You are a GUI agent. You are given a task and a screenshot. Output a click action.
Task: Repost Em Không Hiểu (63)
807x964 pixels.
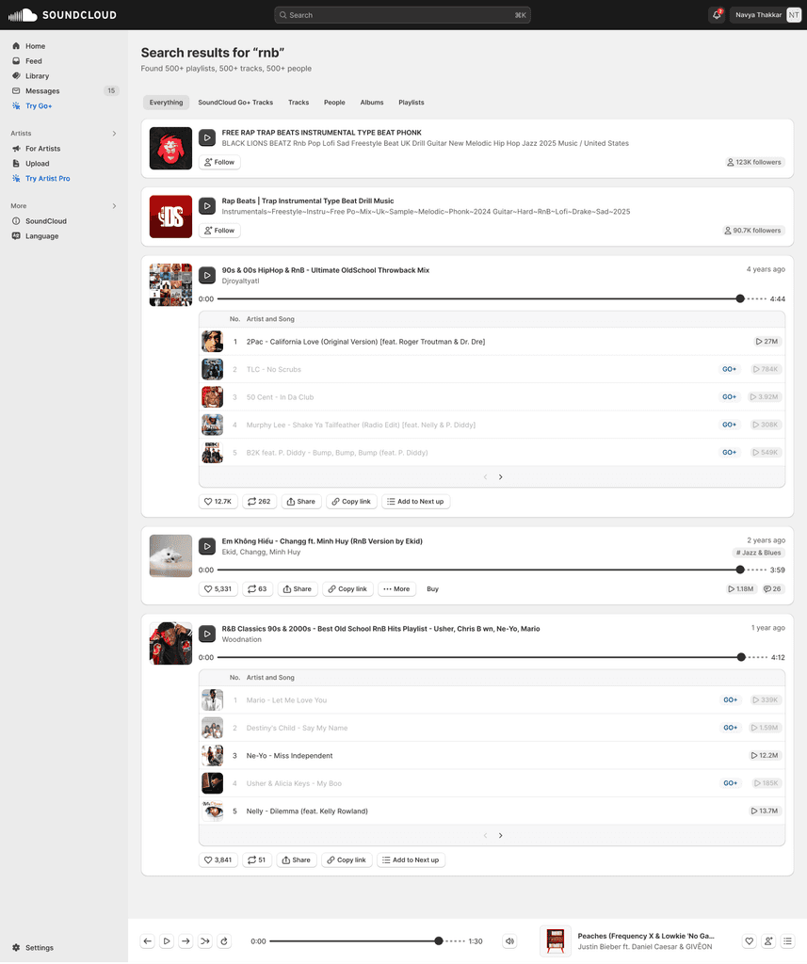257,589
